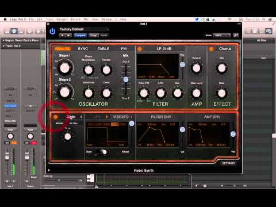Click the oscillator Vibrato knob
The image size is (276, 207).
click(x=106, y=70)
